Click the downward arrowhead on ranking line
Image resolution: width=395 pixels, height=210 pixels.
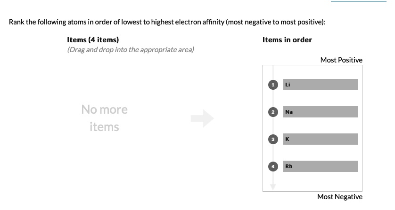273,187
